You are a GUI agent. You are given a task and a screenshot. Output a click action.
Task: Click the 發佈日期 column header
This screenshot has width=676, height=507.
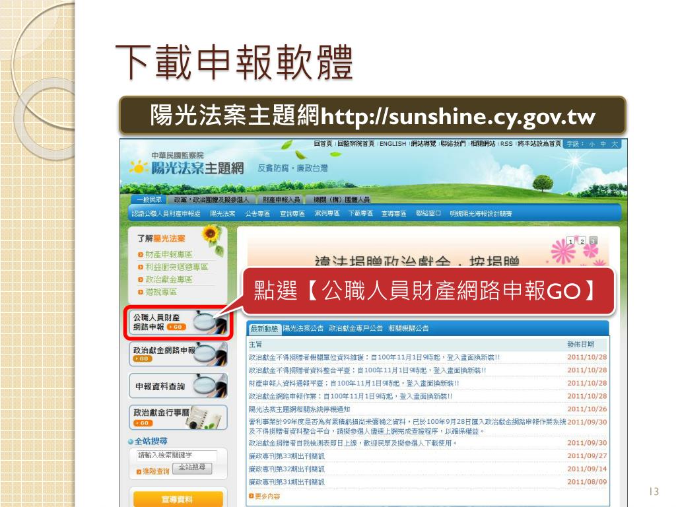pyautogui.click(x=580, y=345)
